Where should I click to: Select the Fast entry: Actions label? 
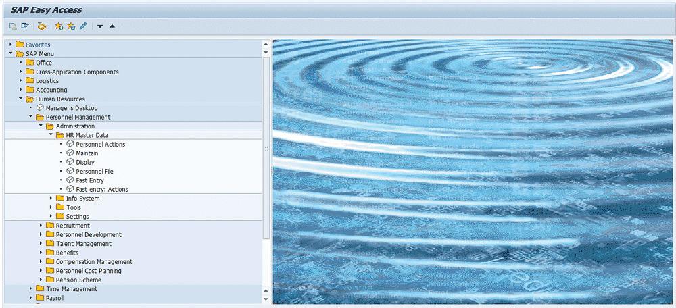(x=102, y=190)
